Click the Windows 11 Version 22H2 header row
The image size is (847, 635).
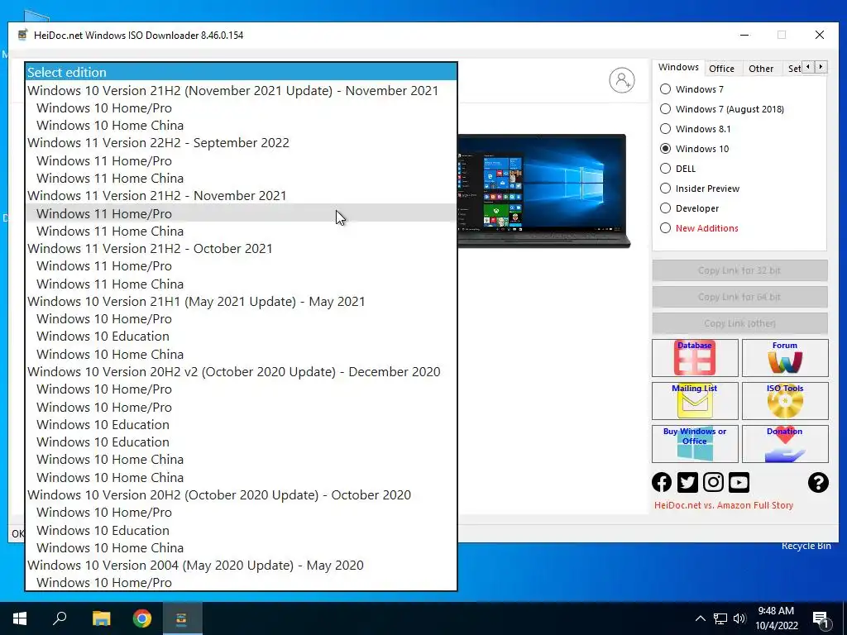(241, 143)
